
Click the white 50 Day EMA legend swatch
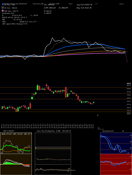tap(3, 8)
